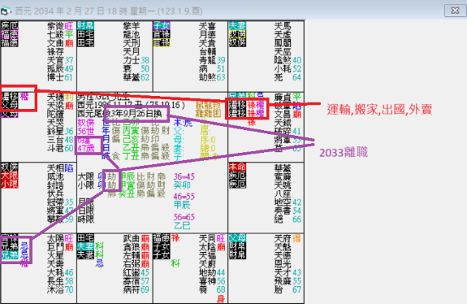Image resolution: width=467 pixels, height=304 pixels.
Task: Select the age number 37 beside 天官
Action: [69, 60]
